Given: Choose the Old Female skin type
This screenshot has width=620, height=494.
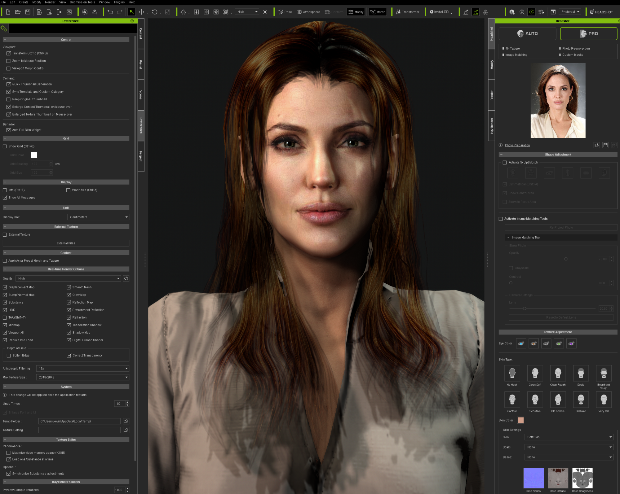Looking at the screenshot, I should (558, 400).
